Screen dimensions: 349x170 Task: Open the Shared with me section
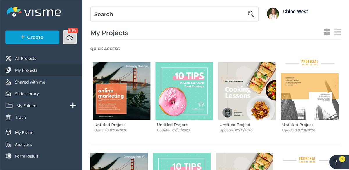click(30, 82)
